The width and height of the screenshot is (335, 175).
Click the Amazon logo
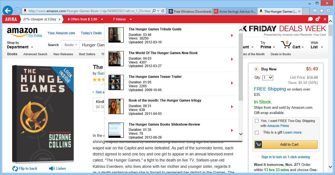[x=22, y=32]
